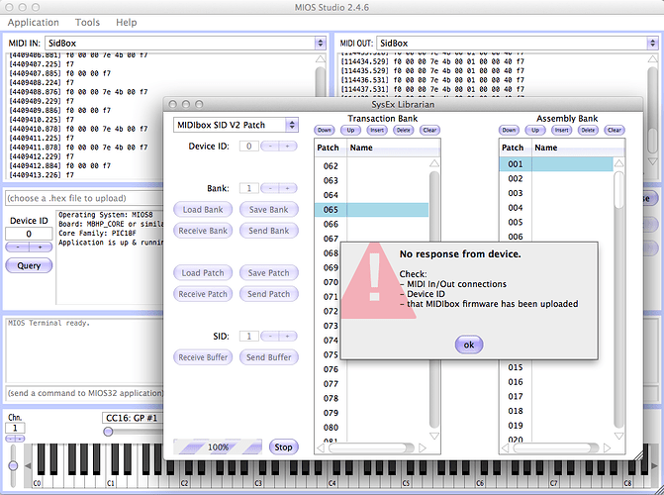Increase SID number with plus
Image resolution: width=664 pixels, height=495 pixels.
tap(288, 336)
